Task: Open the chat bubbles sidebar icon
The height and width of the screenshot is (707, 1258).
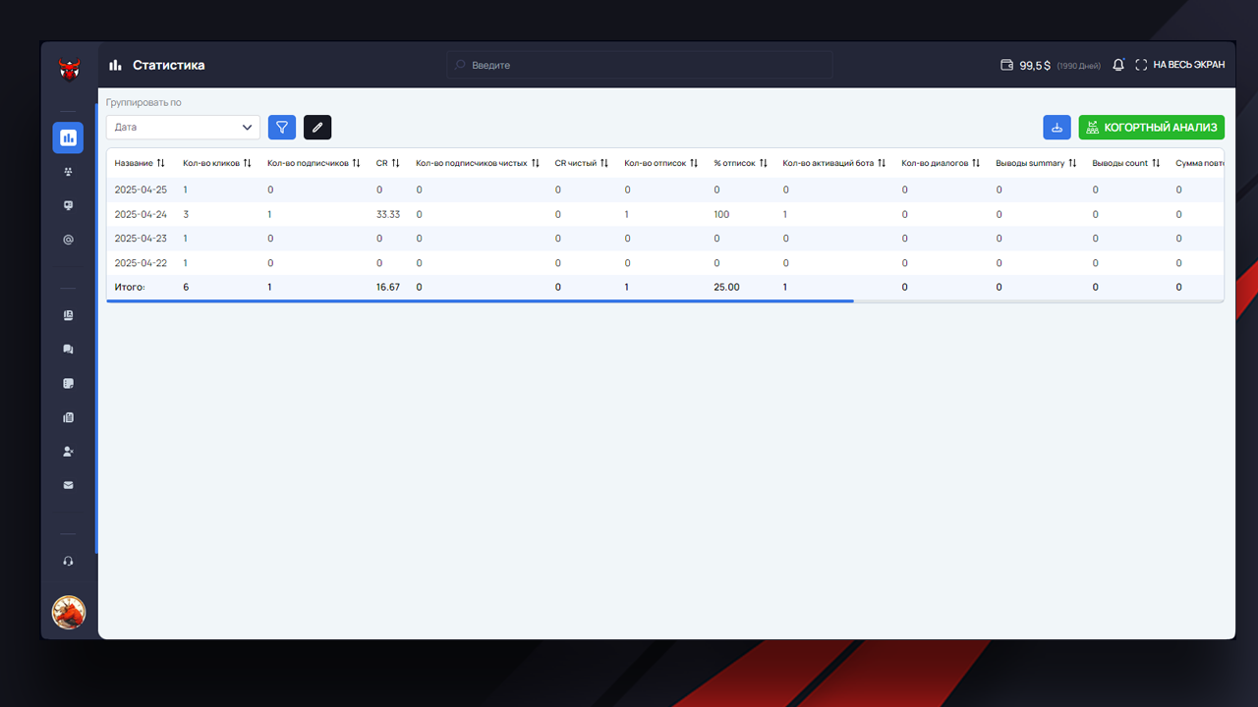Action: 68,350
